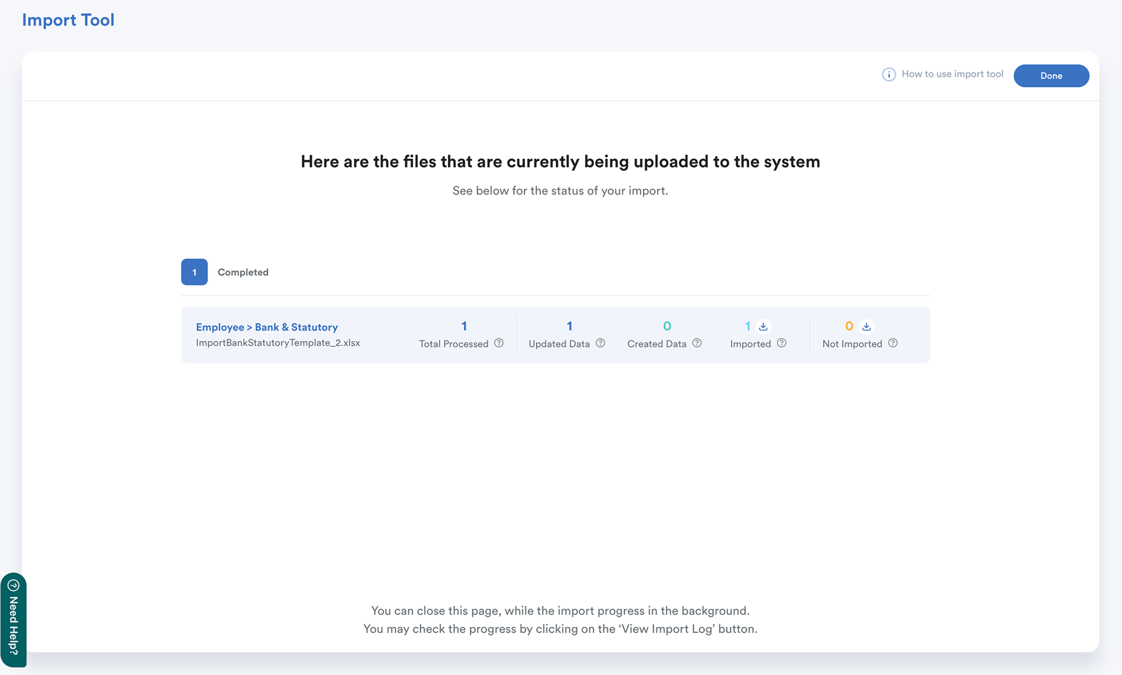
Task: Click the help icon next to Total Processed
Action: 499,343
